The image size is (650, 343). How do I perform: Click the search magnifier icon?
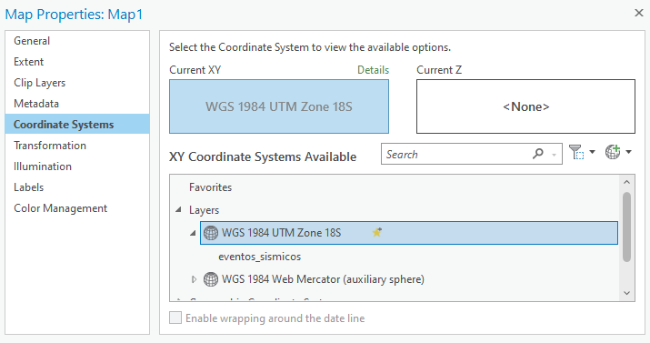(538, 154)
